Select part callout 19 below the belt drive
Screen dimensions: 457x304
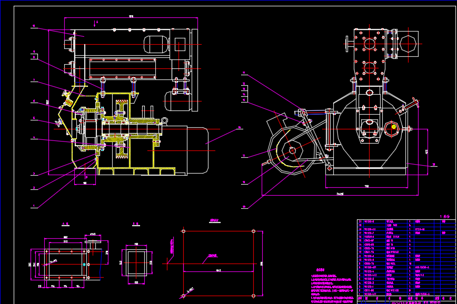click(x=244, y=207)
